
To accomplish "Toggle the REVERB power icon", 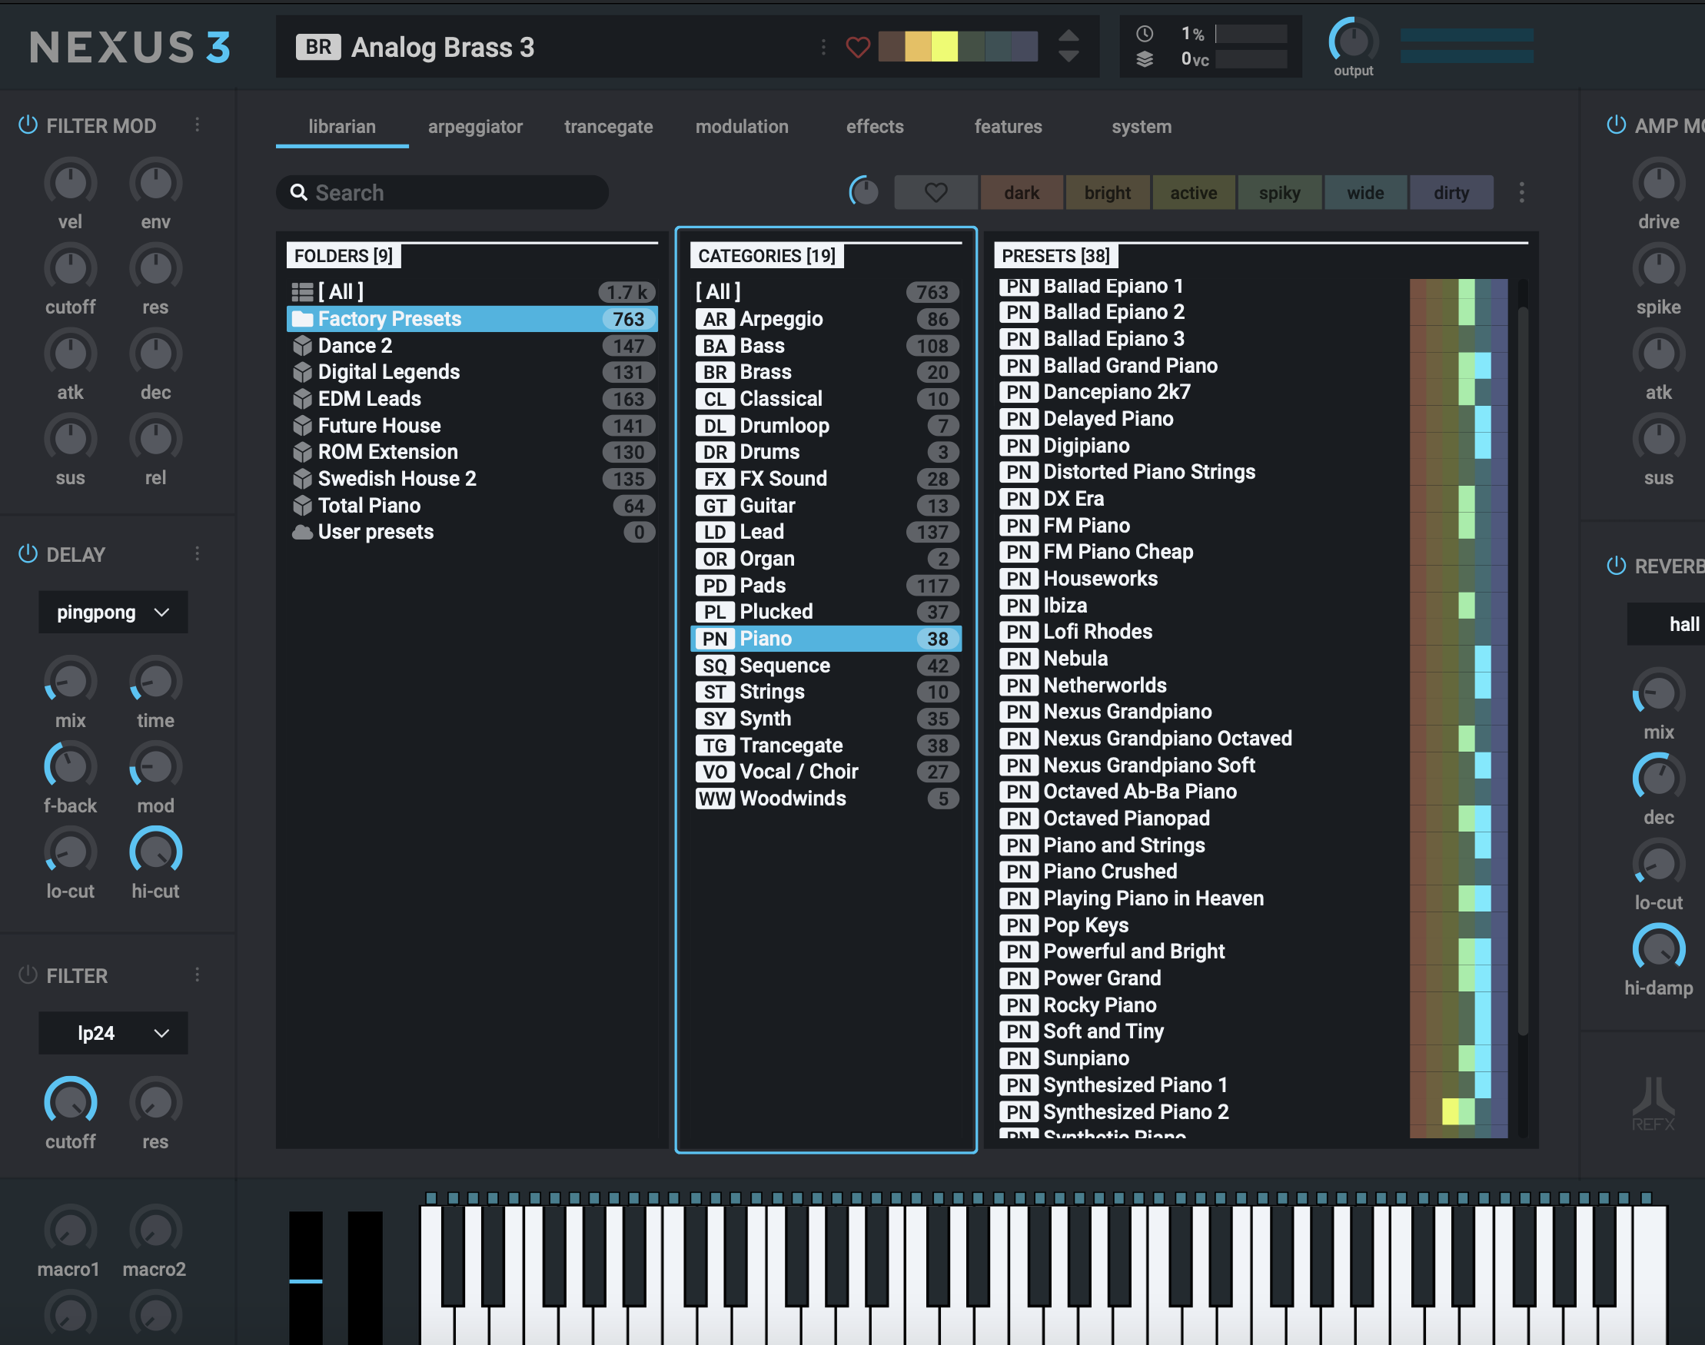I will tap(1616, 566).
